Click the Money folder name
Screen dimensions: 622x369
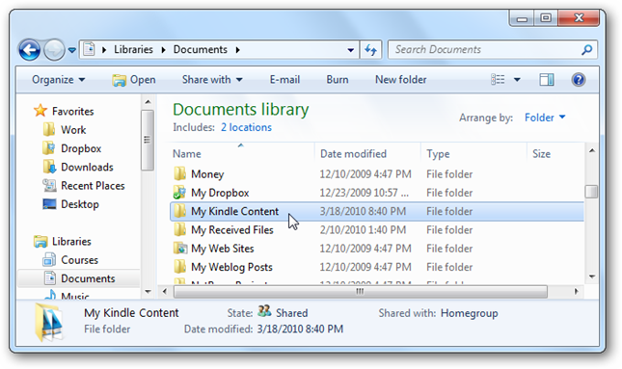pyautogui.click(x=207, y=174)
